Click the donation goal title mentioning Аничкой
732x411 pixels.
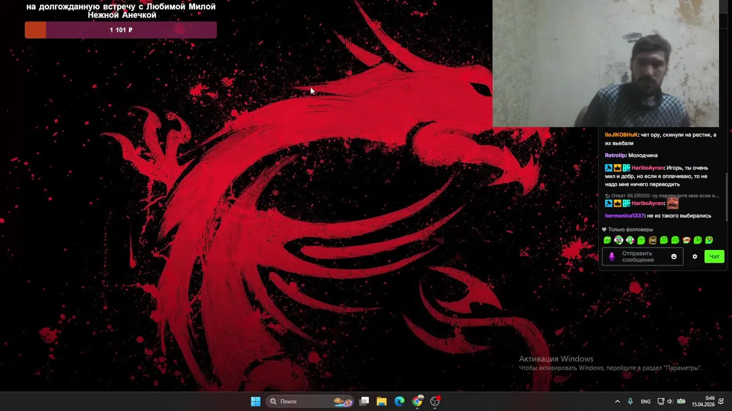121,11
